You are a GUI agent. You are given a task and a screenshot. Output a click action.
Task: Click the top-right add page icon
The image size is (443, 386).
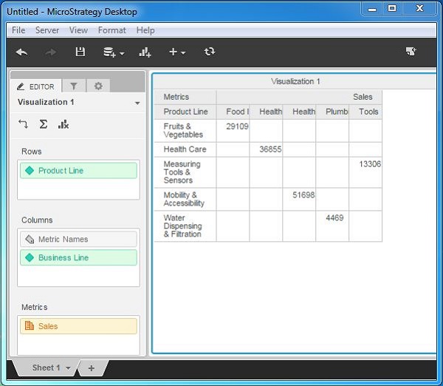[411, 52]
